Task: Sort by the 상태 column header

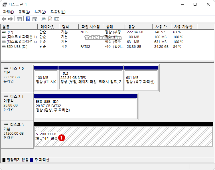Action: [114, 27]
